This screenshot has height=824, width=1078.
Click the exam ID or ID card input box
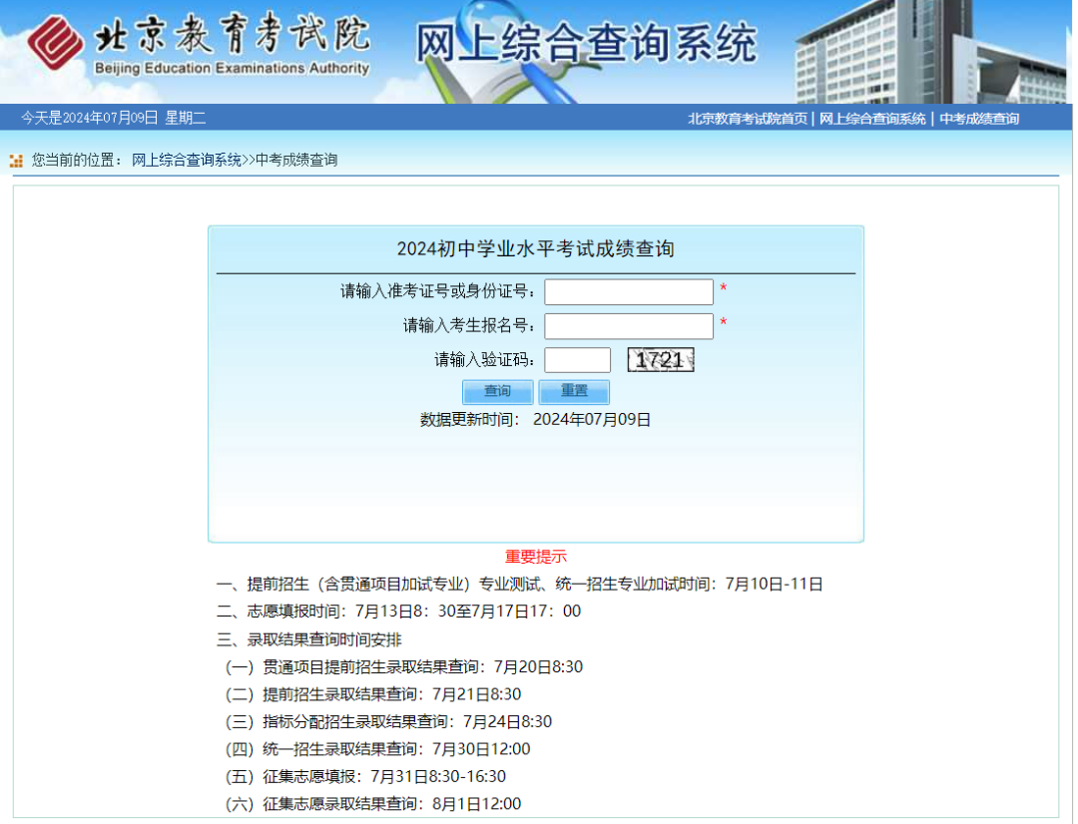(628, 291)
